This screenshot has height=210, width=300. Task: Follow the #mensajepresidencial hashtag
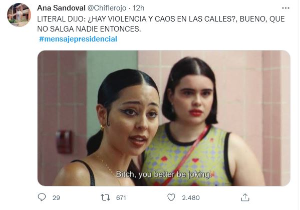pyautogui.click(x=78, y=39)
